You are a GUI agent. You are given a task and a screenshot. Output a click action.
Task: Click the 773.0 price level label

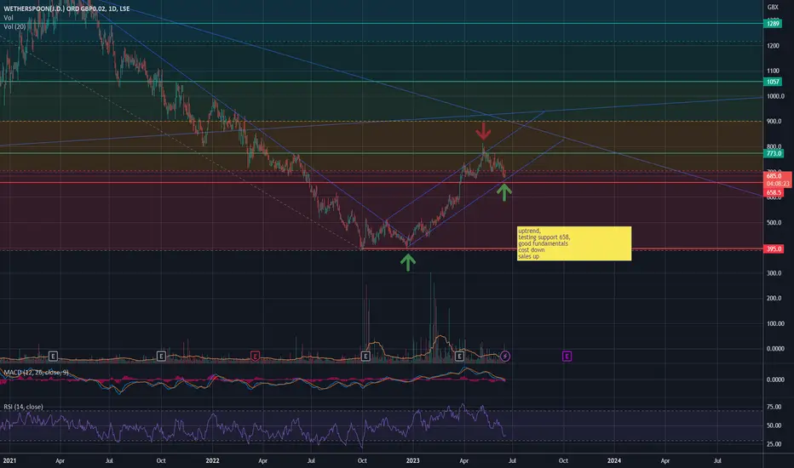pyautogui.click(x=774, y=153)
